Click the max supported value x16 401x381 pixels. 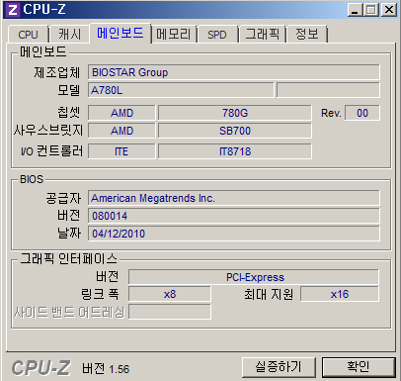(340, 294)
